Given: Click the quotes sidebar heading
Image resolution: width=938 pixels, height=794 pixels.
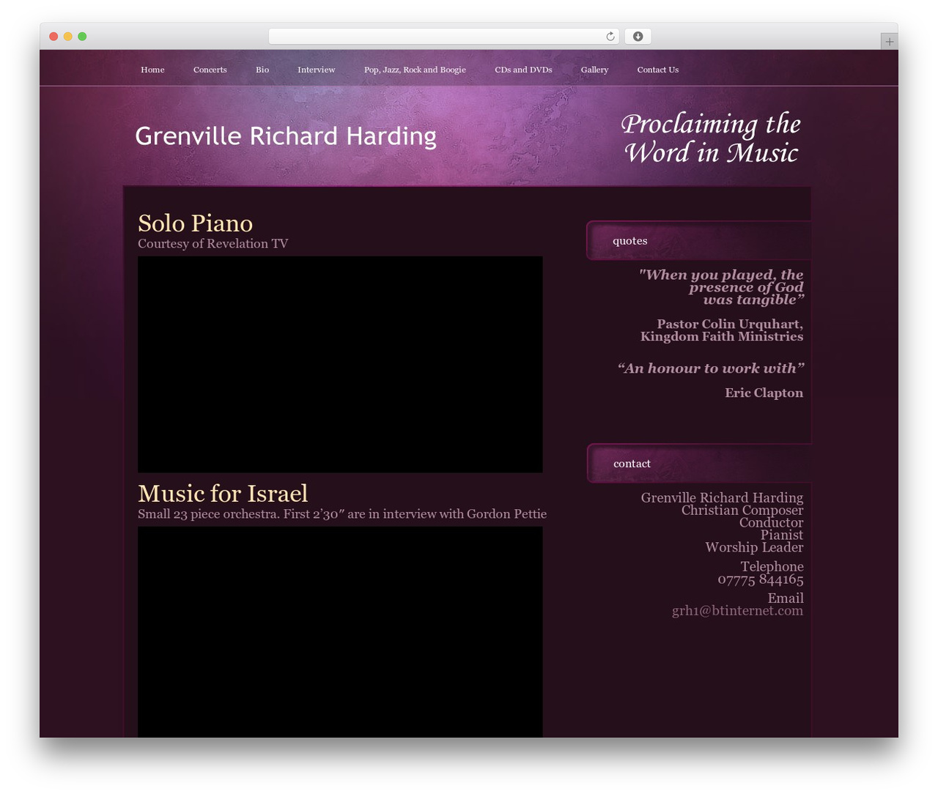Looking at the screenshot, I should [x=630, y=241].
